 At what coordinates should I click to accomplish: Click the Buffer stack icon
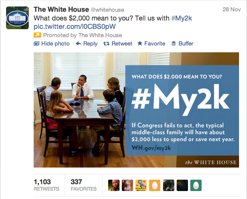(x=174, y=44)
